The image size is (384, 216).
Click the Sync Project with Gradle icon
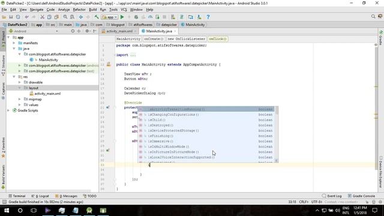[182, 17]
